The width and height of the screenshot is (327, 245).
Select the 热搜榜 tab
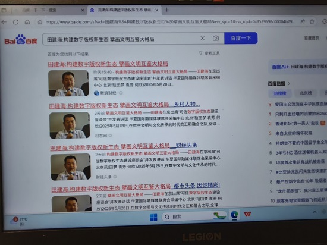280,93
